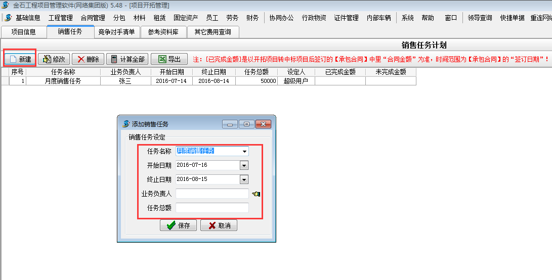The width and height of the screenshot is (552, 280).
Task: Click the 修改 (Edit) toolbar button
Action: click(x=53, y=59)
